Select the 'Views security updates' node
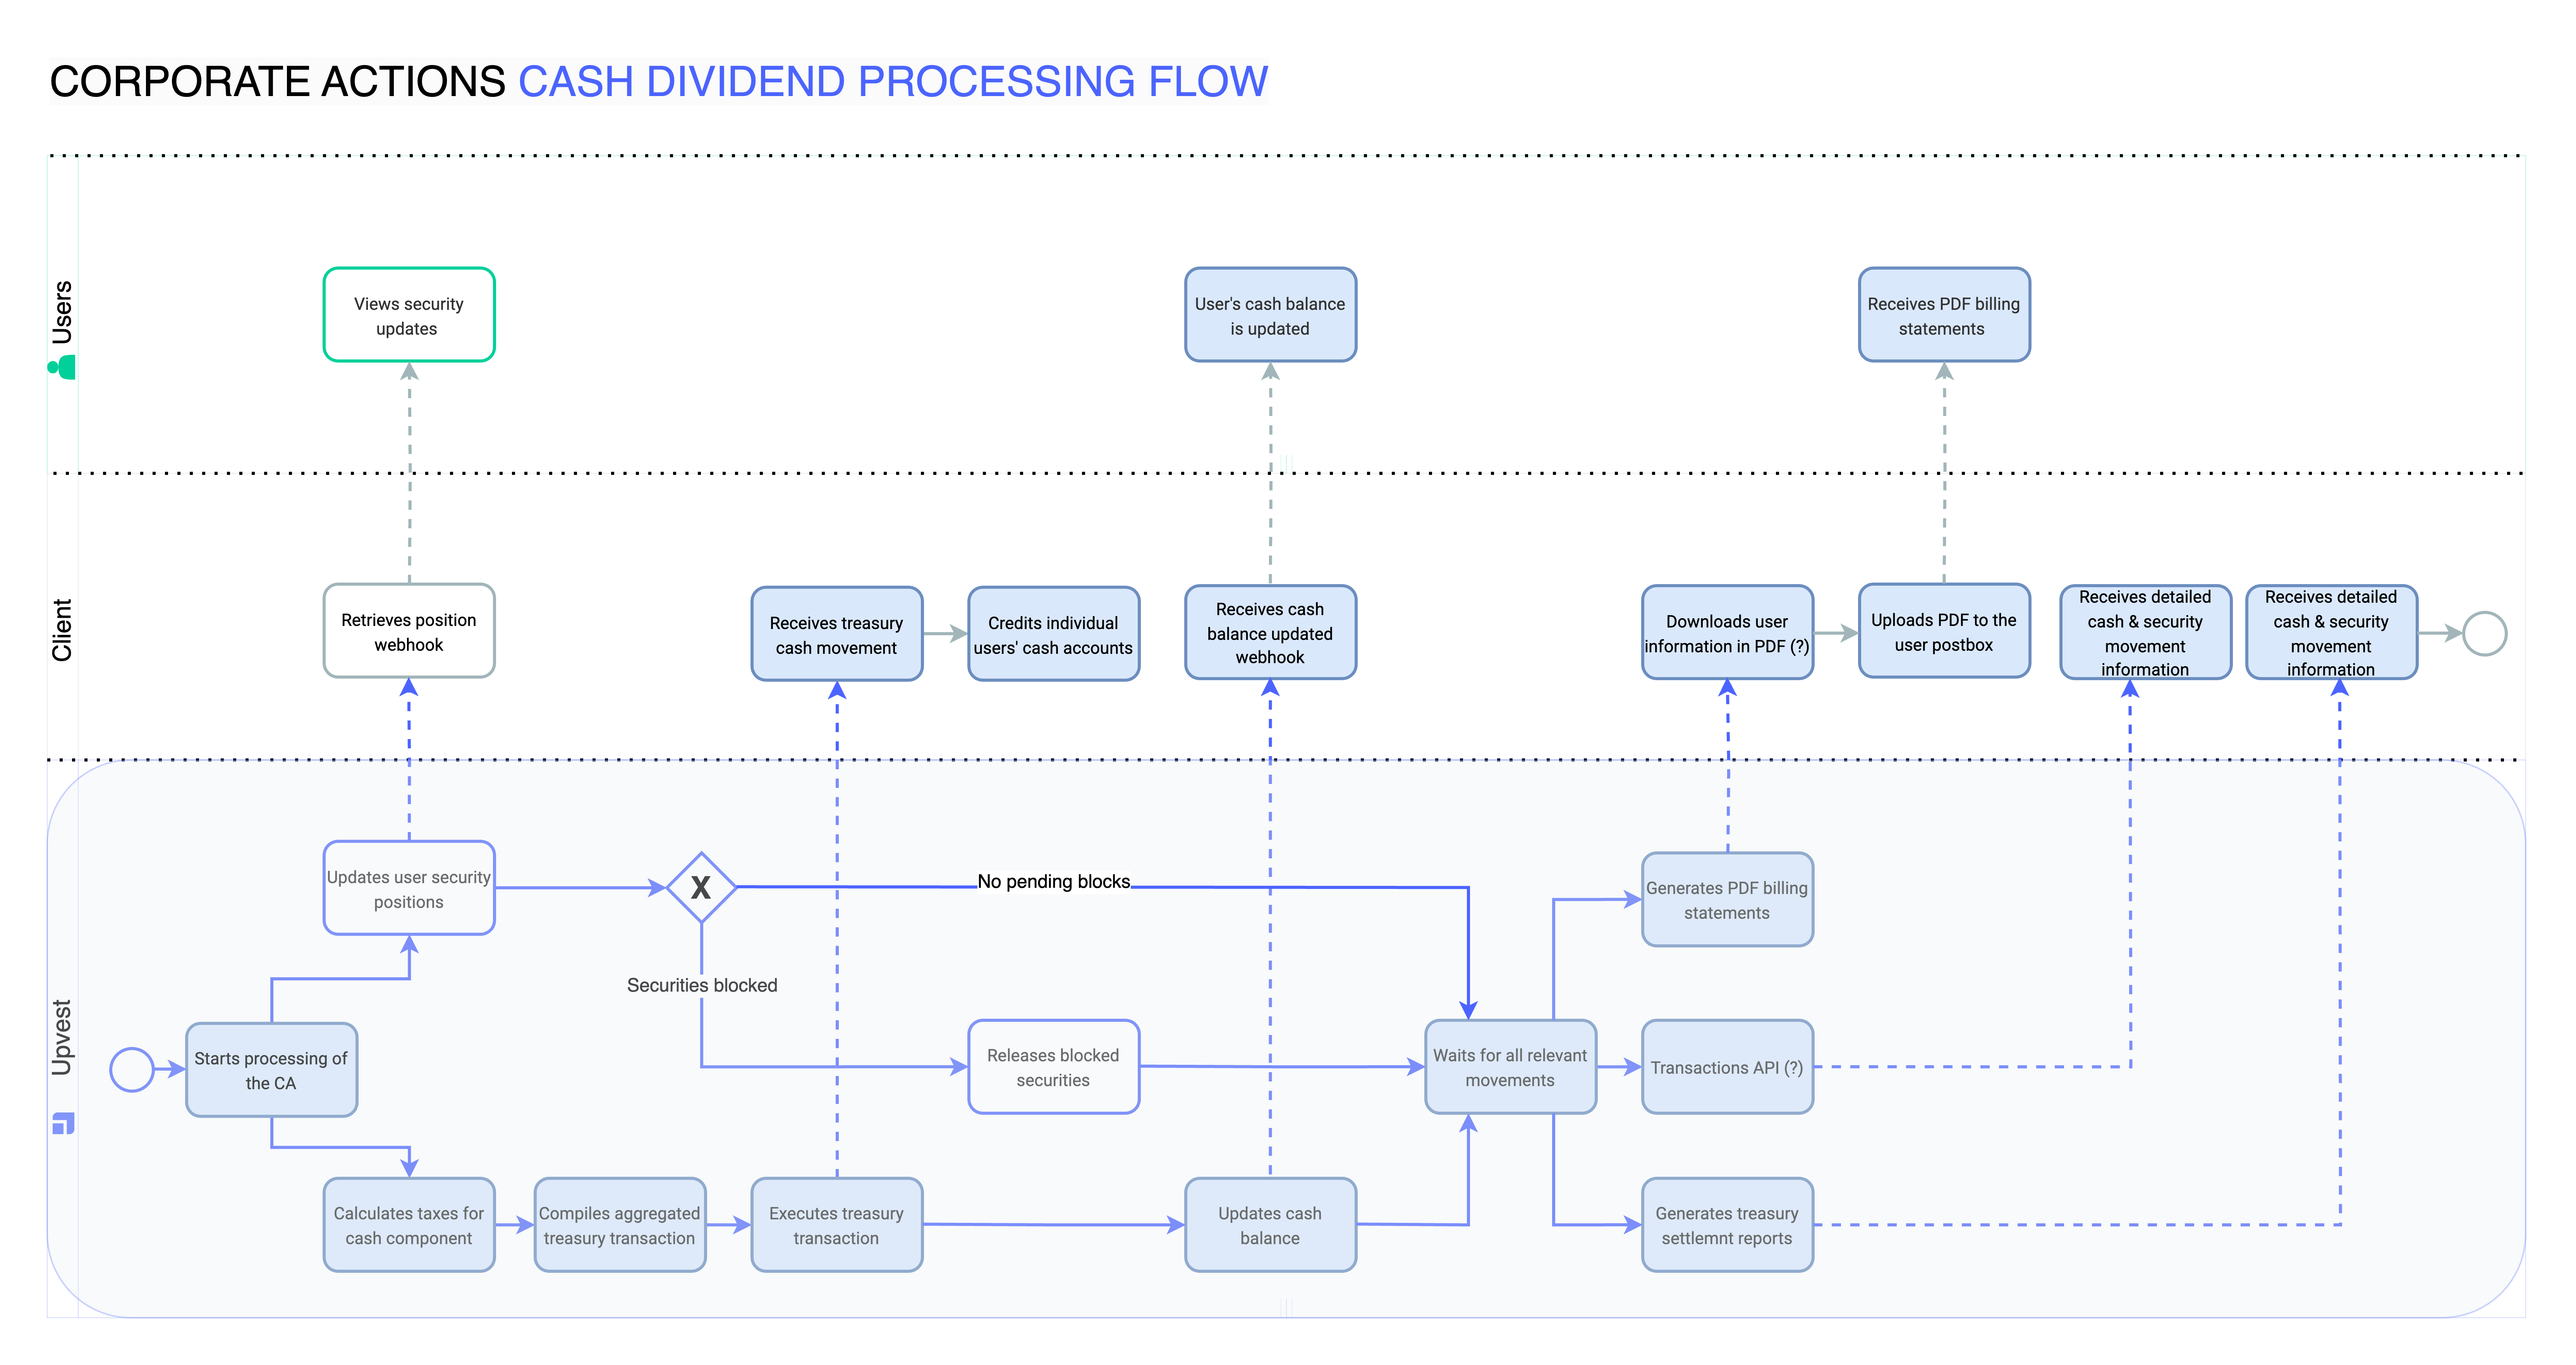 tap(409, 315)
